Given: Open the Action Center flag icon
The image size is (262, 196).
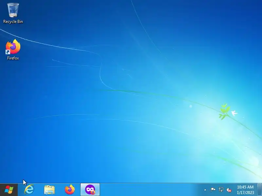Looking at the screenshot, I should [x=213, y=190].
